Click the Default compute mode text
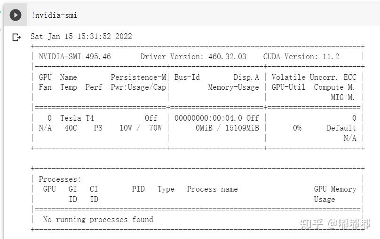380x239 pixels. click(x=341, y=128)
